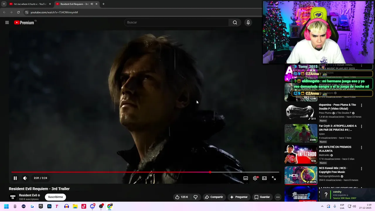Open options for NCS Kawaii Mix video
This screenshot has height=211, width=375.
coord(361,169)
